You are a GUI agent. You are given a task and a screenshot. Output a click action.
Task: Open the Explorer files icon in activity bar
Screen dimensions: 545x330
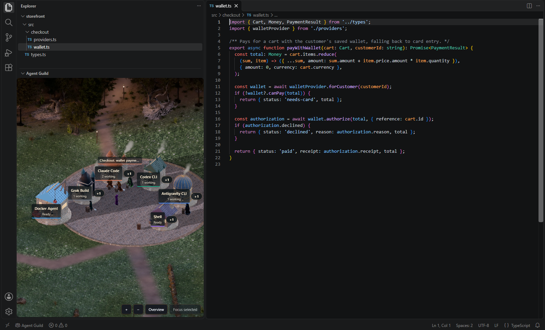(9, 7)
